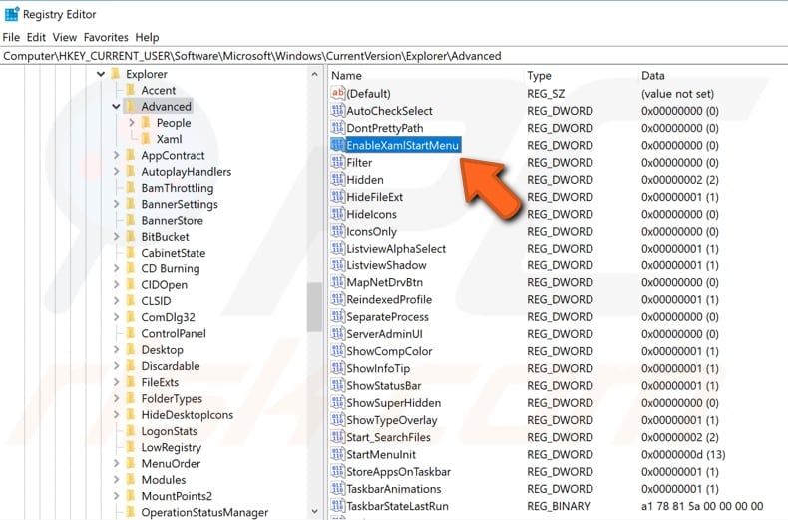Click the ServerAdminUI DWORD icon
Image resolution: width=788 pixels, height=520 pixels.
(338, 334)
